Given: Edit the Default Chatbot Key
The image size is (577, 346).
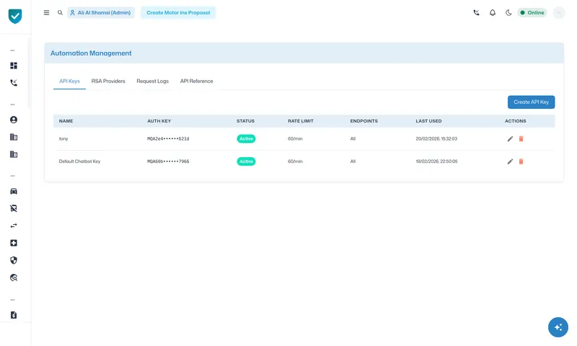Looking at the screenshot, I should tap(510, 161).
